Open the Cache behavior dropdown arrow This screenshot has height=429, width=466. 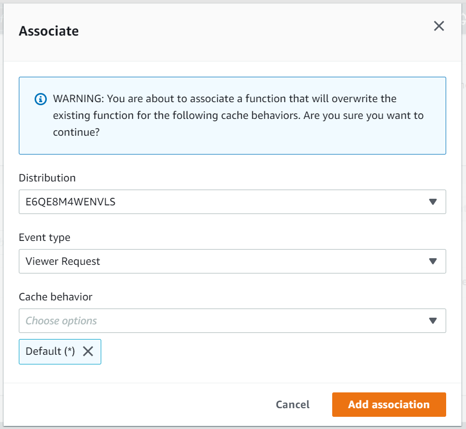click(x=433, y=321)
